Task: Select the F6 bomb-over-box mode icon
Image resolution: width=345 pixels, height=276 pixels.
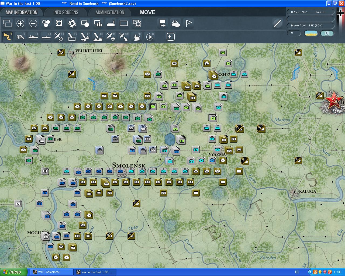Action: pyautogui.click(x=72, y=37)
